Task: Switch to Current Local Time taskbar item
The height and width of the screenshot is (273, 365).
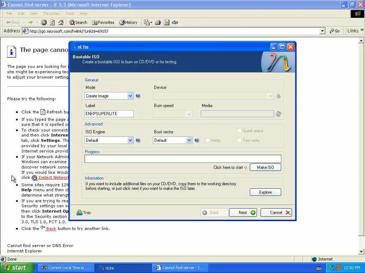Action: point(66,268)
